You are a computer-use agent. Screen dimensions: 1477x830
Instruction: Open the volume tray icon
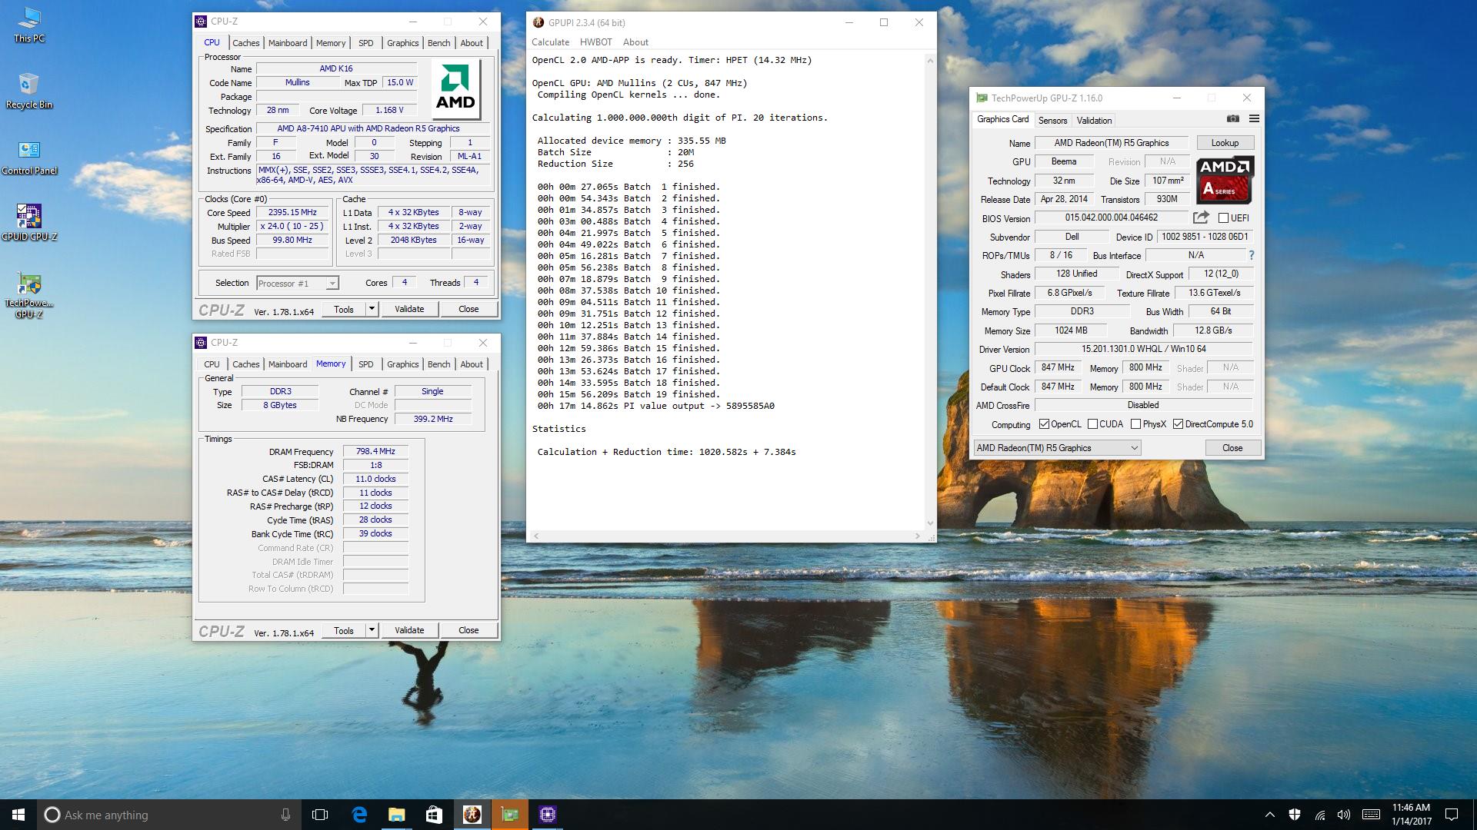pos(1344,815)
